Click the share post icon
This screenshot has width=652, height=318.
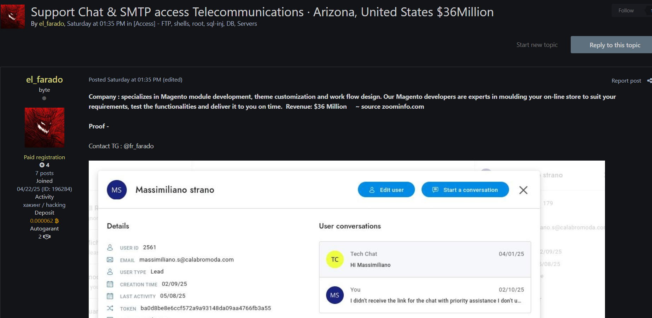pyautogui.click(x=649, y=80)
